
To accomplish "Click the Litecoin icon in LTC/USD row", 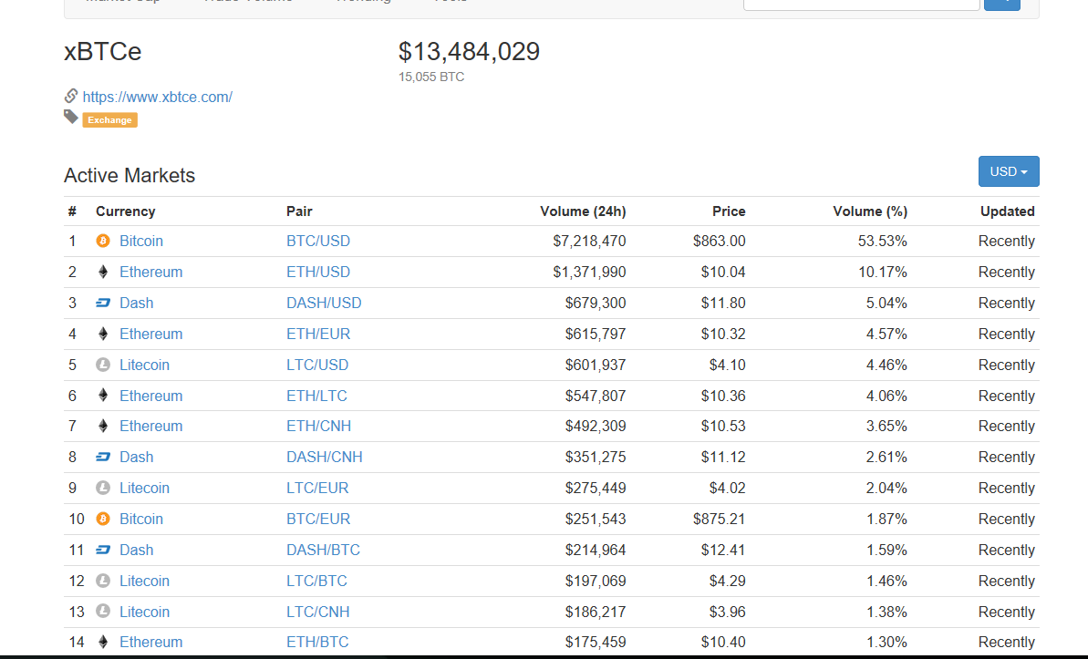I will pyautogui.click(x=103, y=365).
